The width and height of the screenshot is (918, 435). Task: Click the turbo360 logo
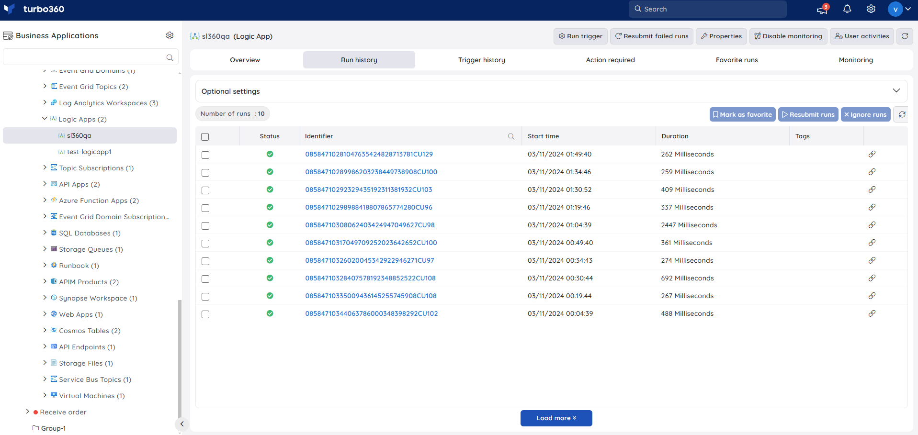pos(34,9)
